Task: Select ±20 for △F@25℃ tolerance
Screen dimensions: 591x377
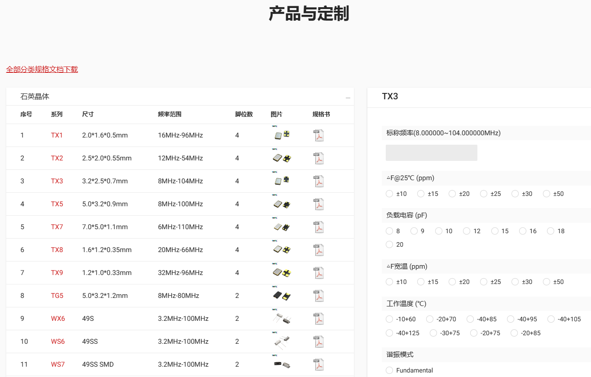Action: tap(452, 194)
